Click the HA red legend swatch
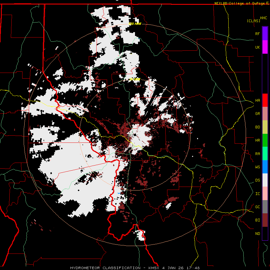Screen dimensions: 270x270 tap(265, 100)
